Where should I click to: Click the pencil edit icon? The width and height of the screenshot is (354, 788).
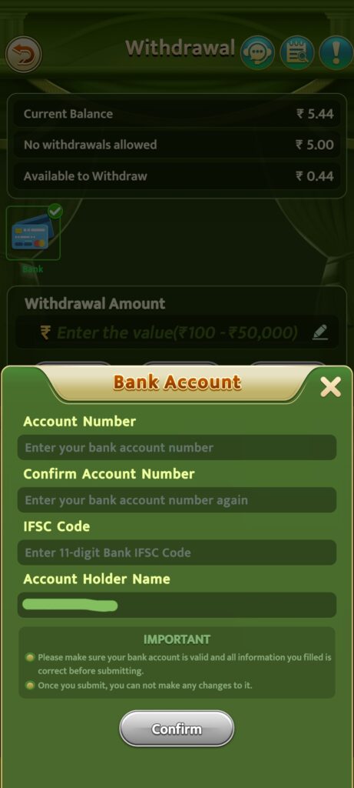pyautogui.click(x=320, y=332)
